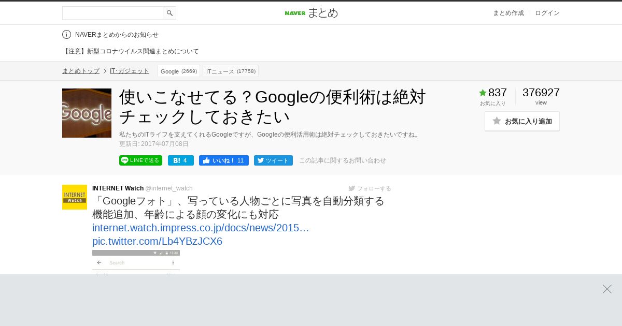Open the INTERNET Watch account name
Image resolution: width=622 pixels, height=326 pixels.
pyautogui.click(x=118, y=188)
